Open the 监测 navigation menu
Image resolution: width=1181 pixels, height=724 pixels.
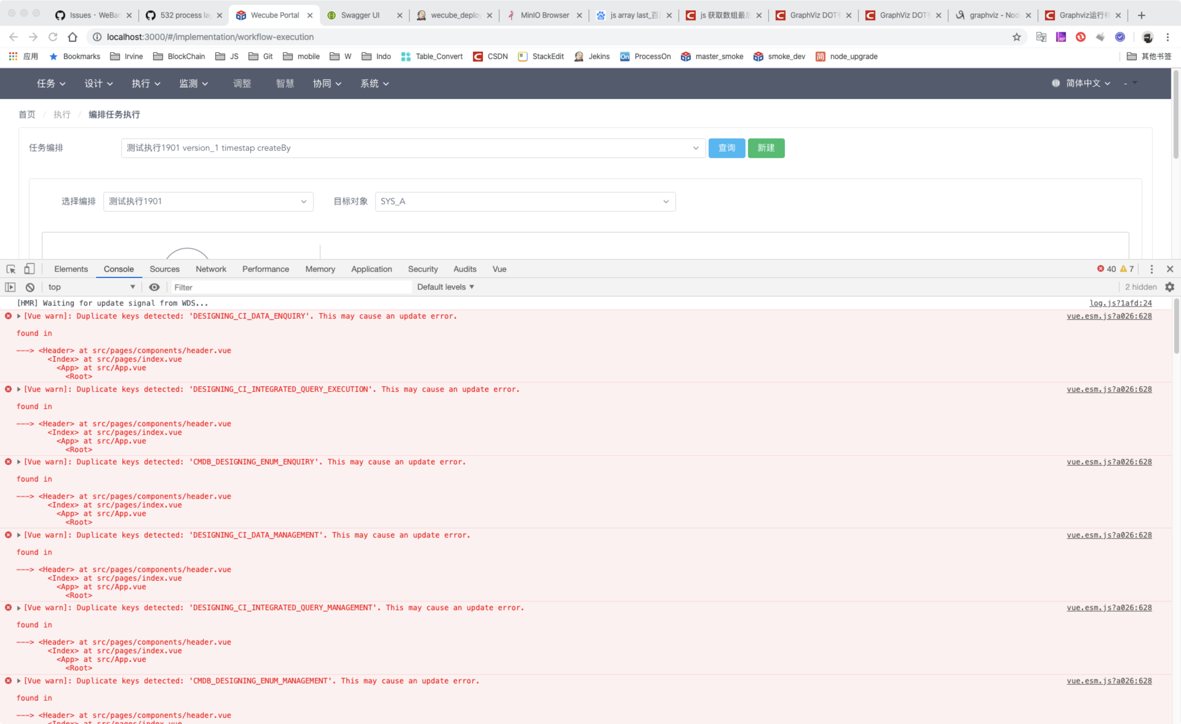tap(194, 83)
